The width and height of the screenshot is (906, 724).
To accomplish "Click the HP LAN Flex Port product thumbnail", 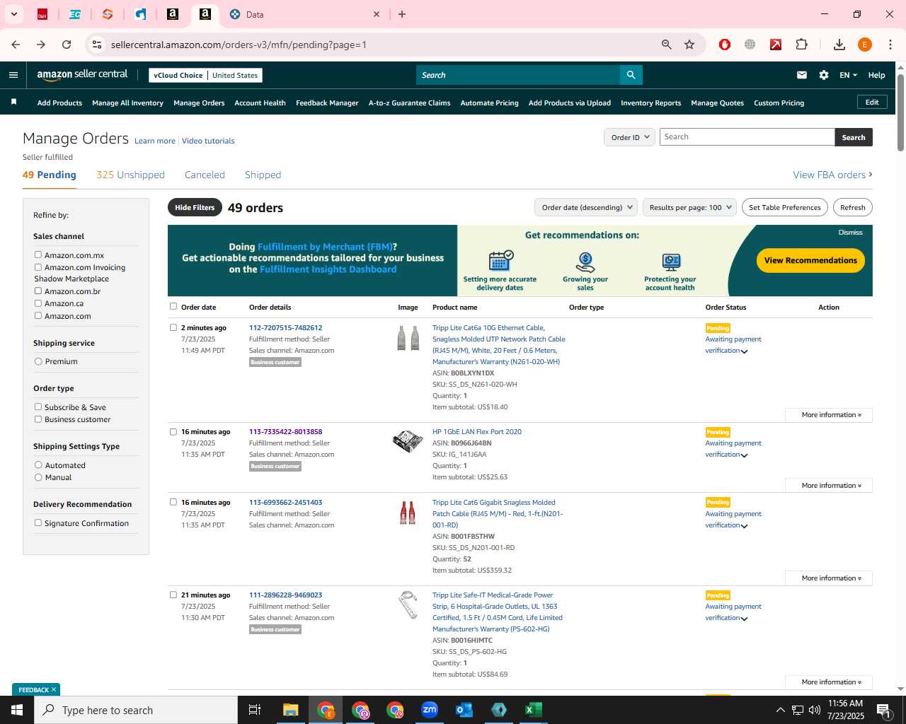I will tap(408, 441).
